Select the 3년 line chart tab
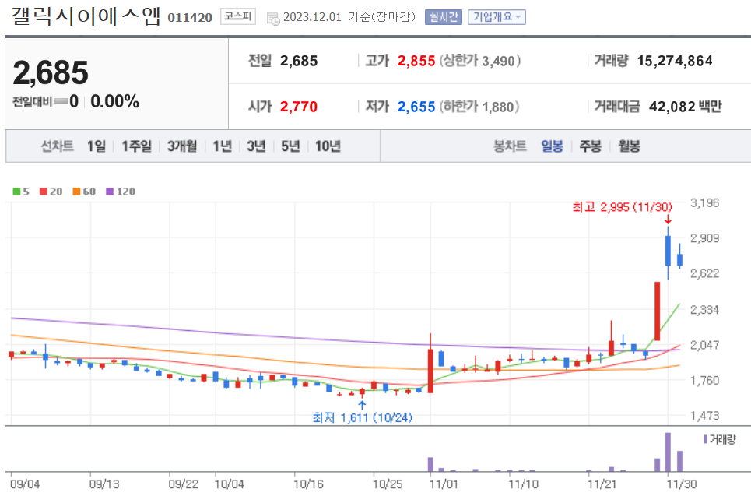 256,146
